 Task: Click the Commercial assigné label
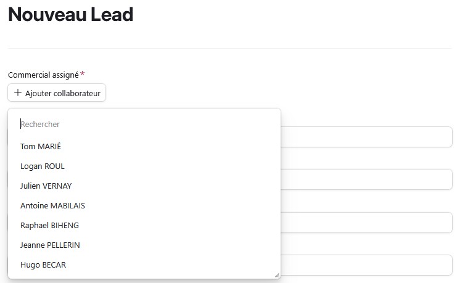tap(43, 75)
